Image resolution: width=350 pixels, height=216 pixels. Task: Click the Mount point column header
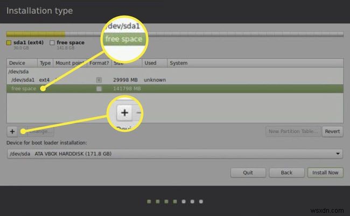[70, 63]
